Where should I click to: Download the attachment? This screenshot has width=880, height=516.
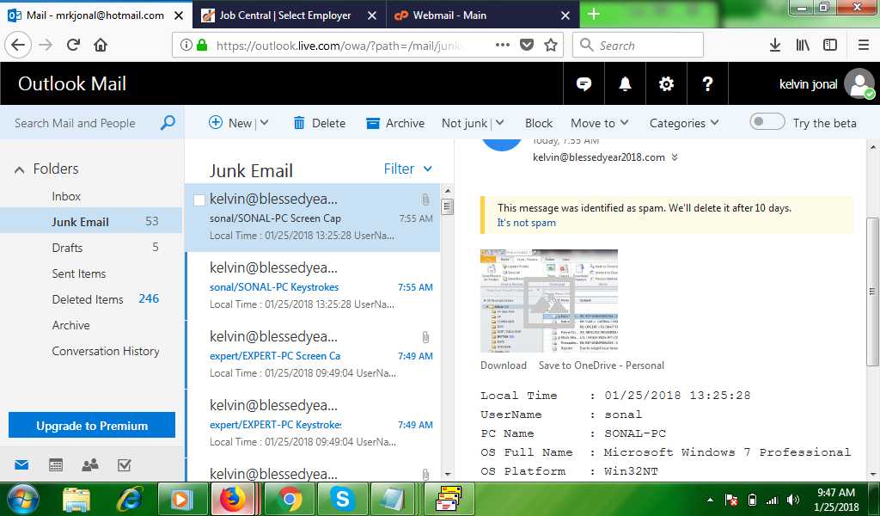tap(504, 365)
